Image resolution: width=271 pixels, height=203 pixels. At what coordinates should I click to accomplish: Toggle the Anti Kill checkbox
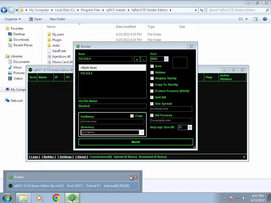point(152,97)
